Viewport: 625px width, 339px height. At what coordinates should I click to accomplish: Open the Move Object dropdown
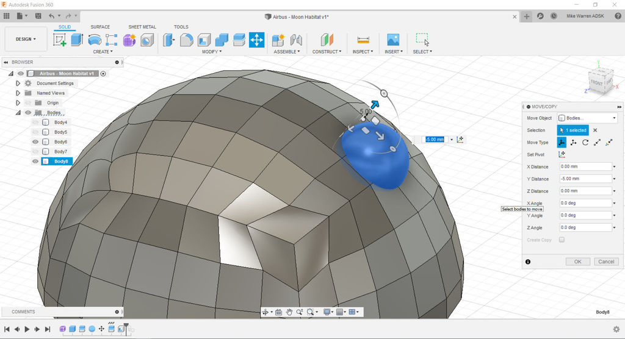click(x=587, y=118)
